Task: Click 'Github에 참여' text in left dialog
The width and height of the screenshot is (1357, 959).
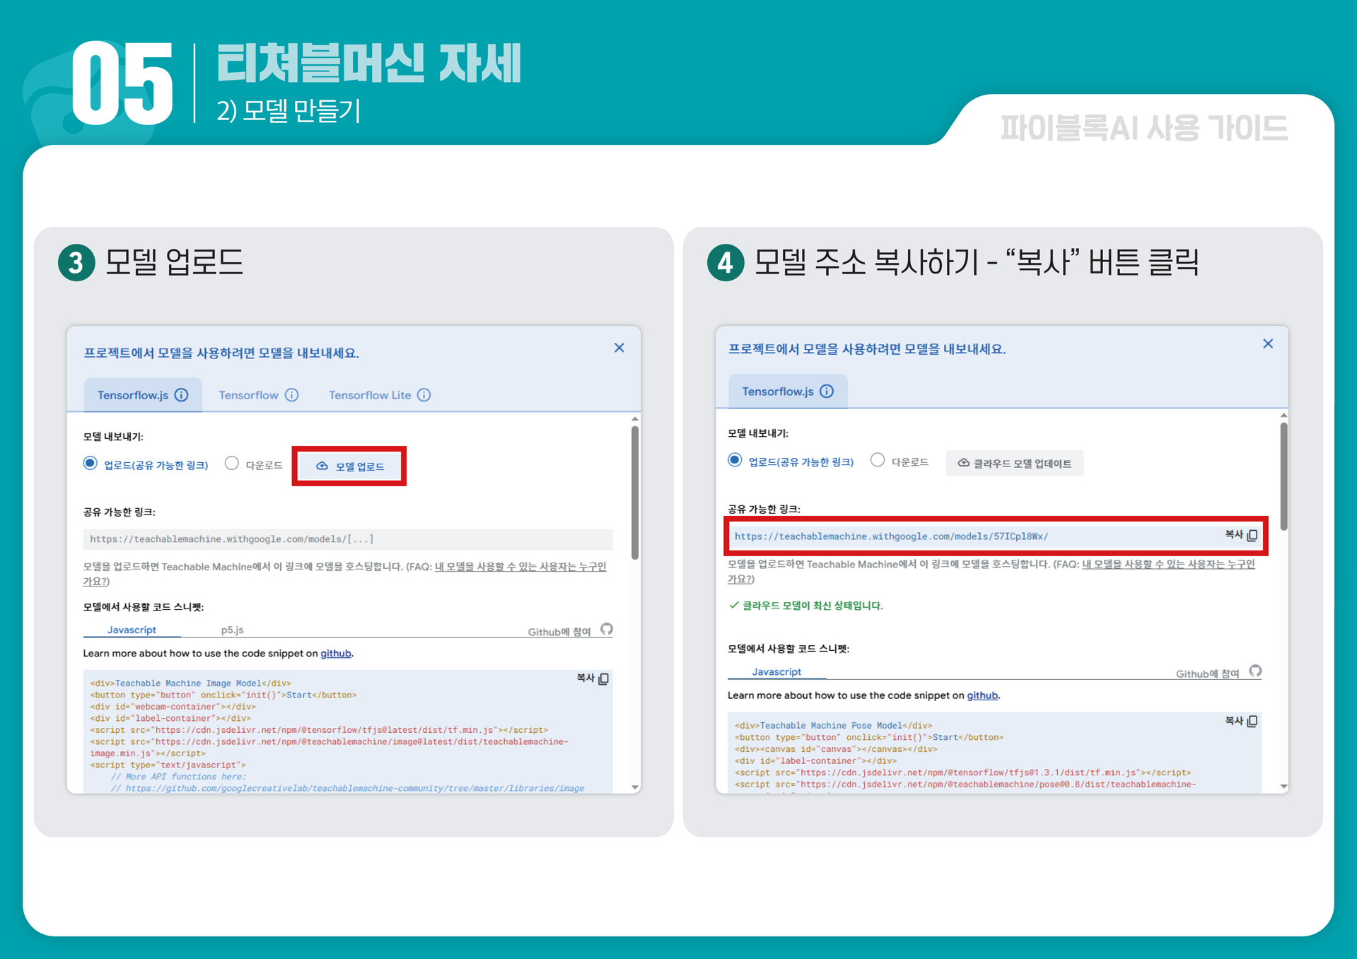Action: [x=559, y=632]
